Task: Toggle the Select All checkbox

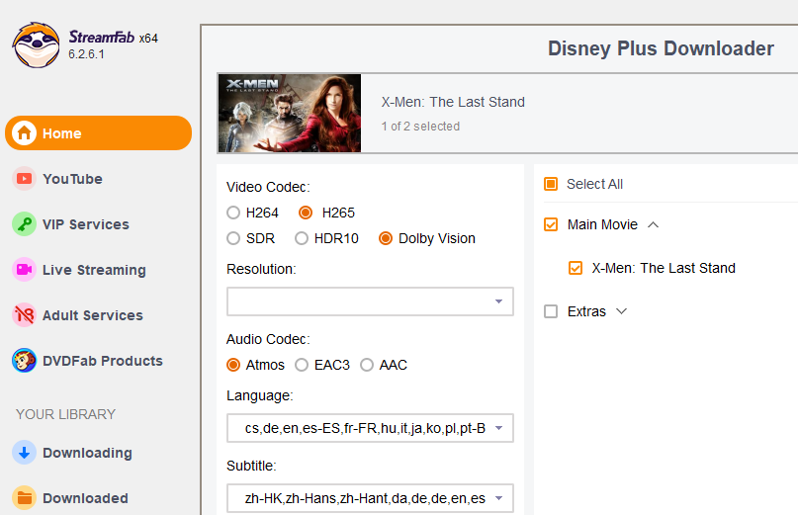Action: coord(551,184)
